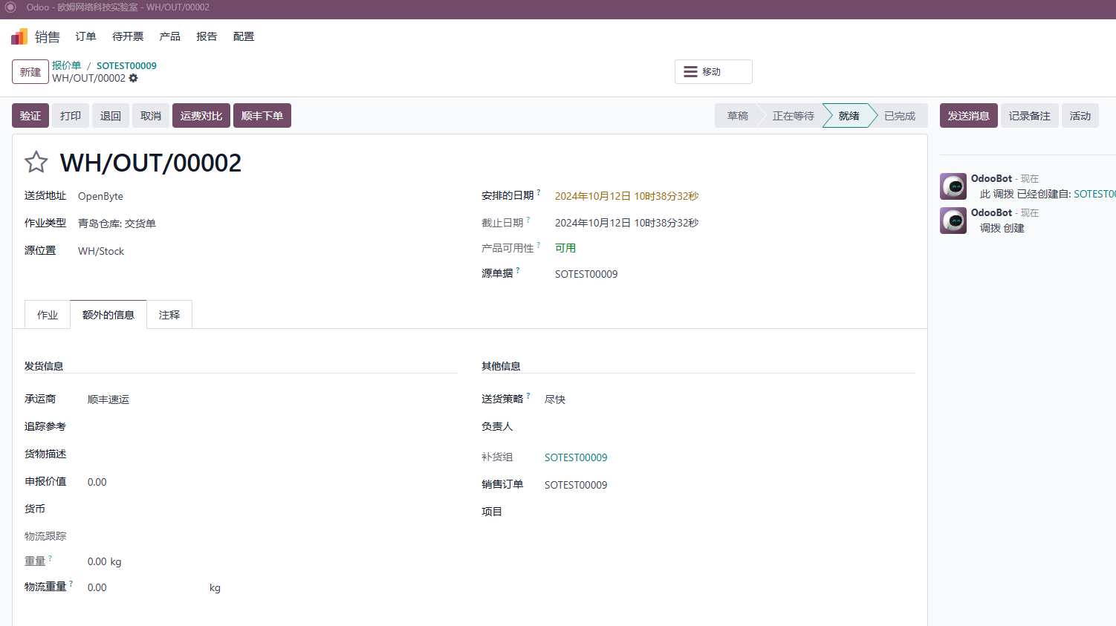Open the 产品 menu
Image resolution: width=1116 pixels, height=626 pixels.
click(169, 36)
